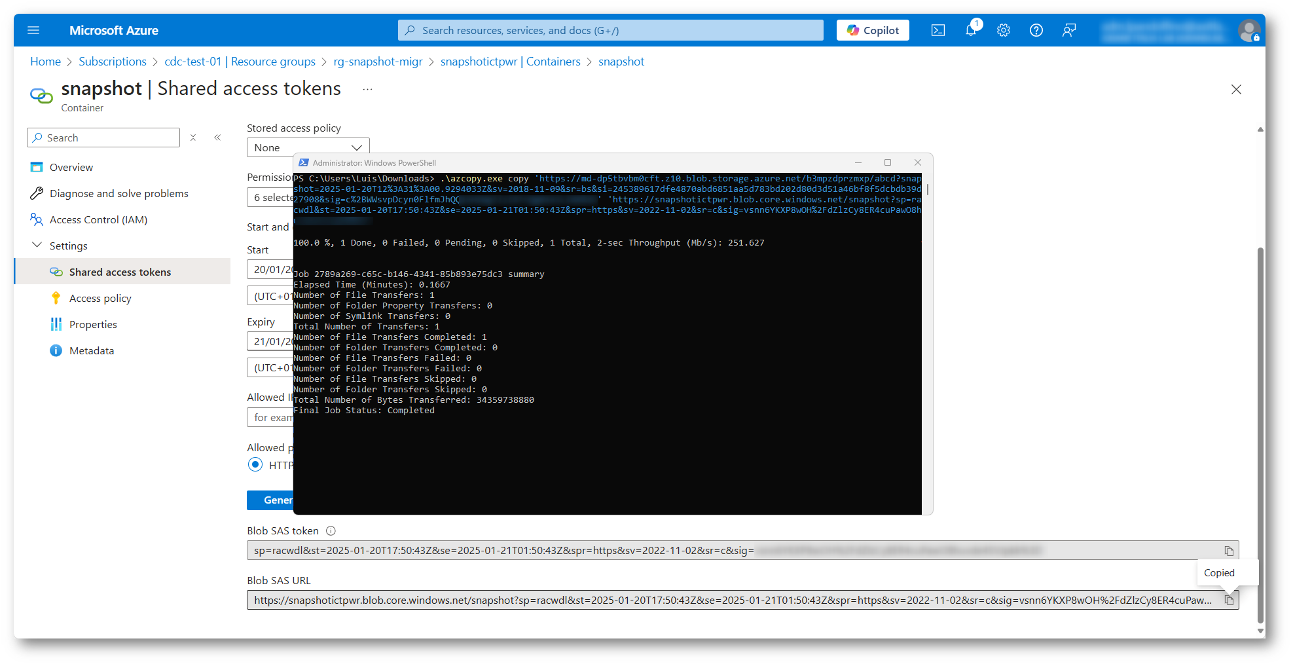Click Blob SAS token info icon

[x=331, y=531]
